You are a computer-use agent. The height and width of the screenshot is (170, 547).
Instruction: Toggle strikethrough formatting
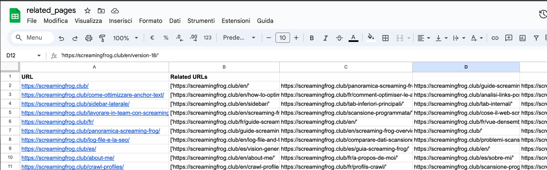[x=339, y=38]
